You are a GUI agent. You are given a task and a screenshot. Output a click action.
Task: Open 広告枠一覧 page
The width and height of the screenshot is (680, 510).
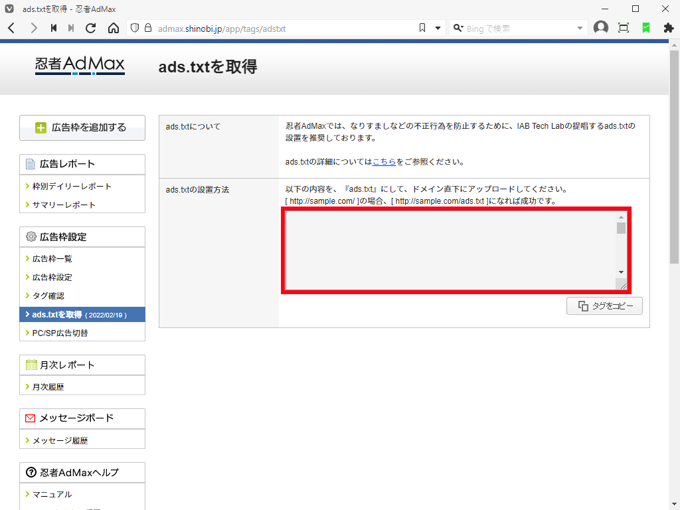[52, 259]
